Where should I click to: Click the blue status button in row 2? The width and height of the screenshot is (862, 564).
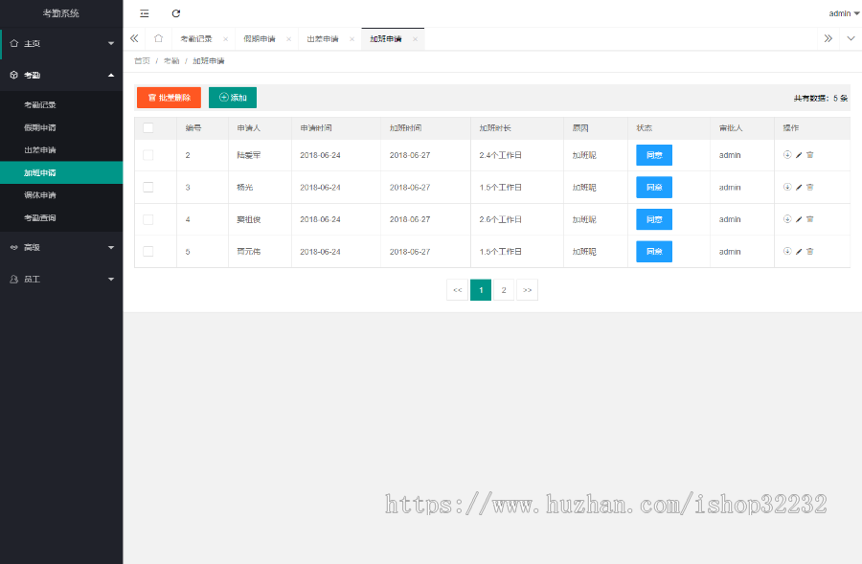coord(654,155)
